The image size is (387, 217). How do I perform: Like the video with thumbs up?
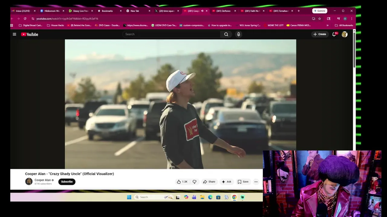tap(182, 182)
